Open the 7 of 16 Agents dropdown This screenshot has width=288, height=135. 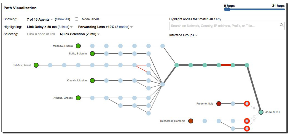pos(40,20)
